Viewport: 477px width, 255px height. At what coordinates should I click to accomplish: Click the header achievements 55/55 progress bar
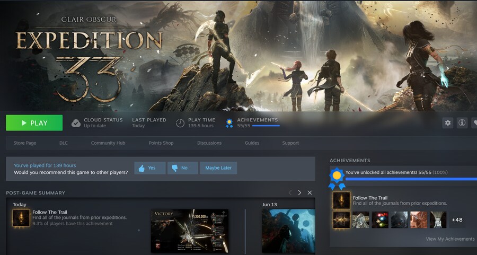tap(266, 126)
